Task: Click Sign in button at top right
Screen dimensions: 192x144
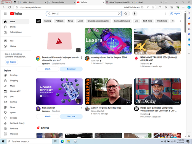Action: coord(175,13)
